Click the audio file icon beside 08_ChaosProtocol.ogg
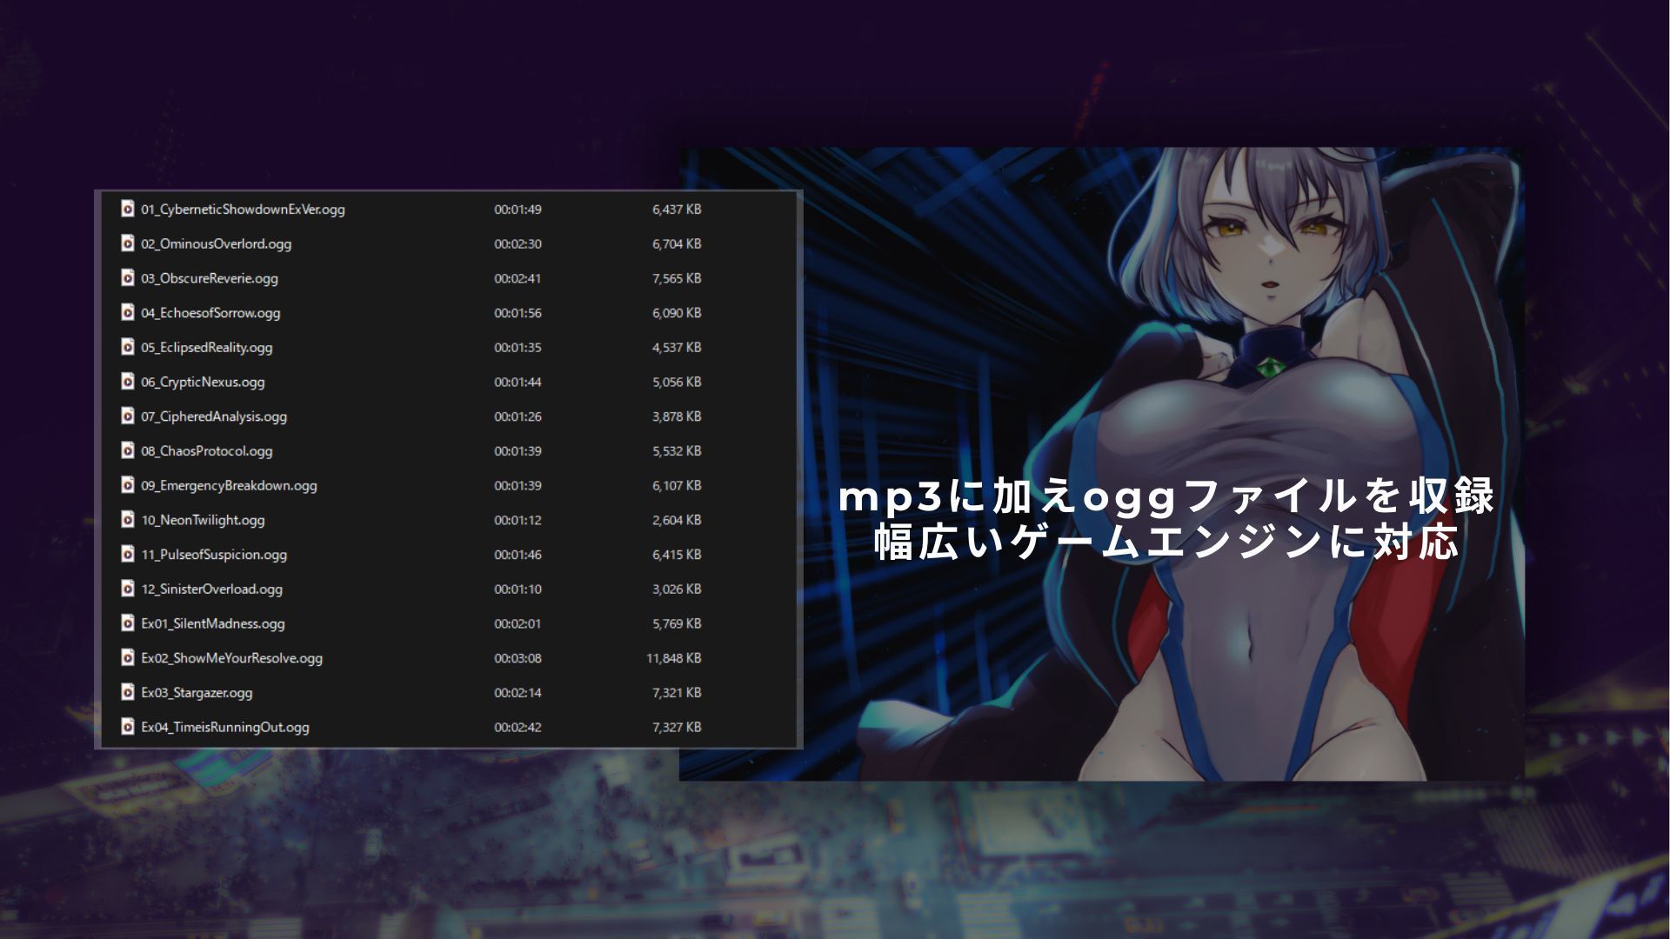The height and width of the screenshot is (939, 1670). tap(126, 450)
